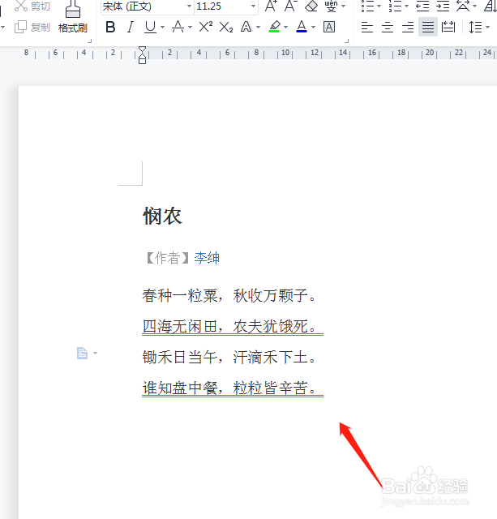Open the clipboard dialog launcher
Viewport: 497px width, 519px height.
(x=89, y=41)
